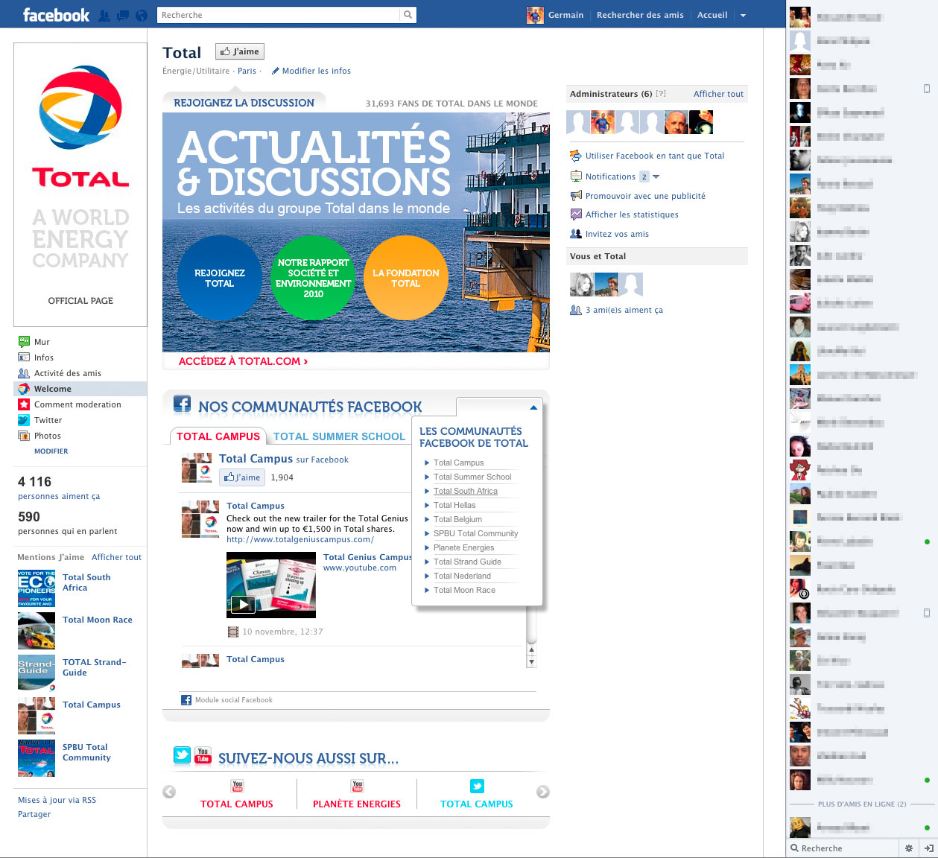Select SPBU Total Community in list
This screenshot has width=938, height=858.
click(x=475, y=533)
